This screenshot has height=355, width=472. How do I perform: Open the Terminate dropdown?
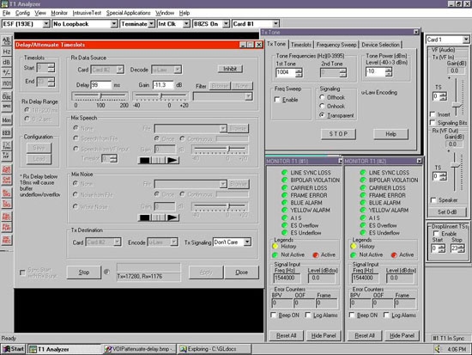point(151,23)
